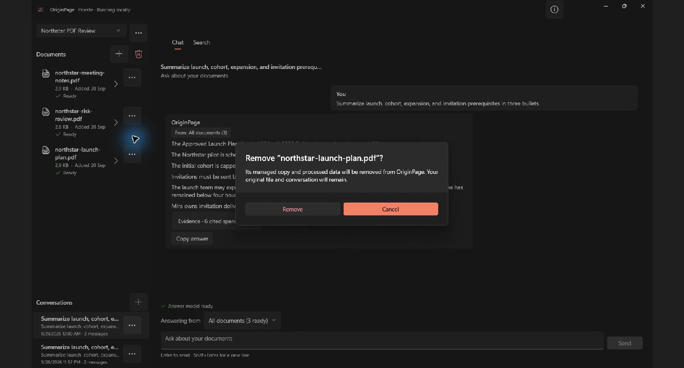Expand the Northstar PDF Review workspace dropdown
Image resolution: width=684 pixels, height=368 pixels.
pos(81,31)
